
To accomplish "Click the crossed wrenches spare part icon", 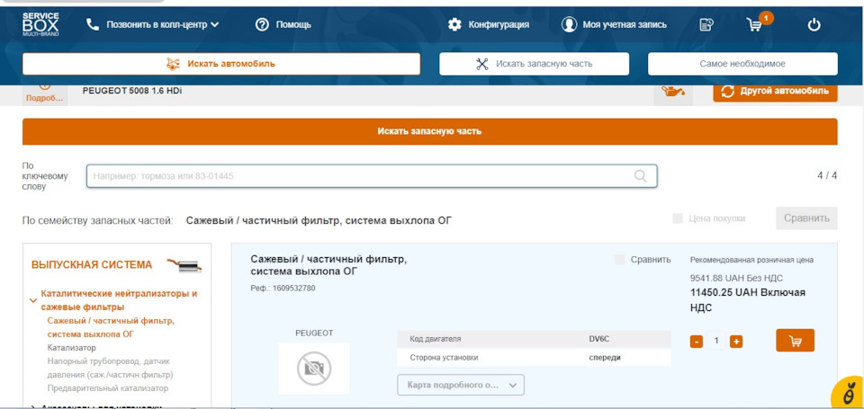I will point(482,64).
